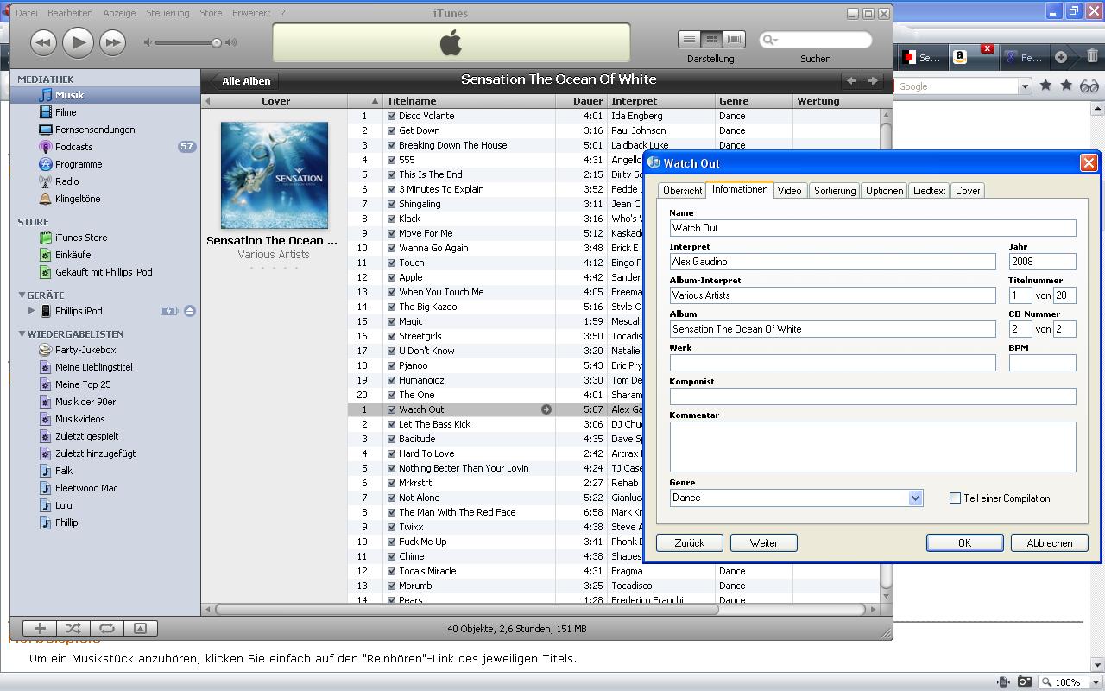Uncheck the Get Down track
Screen dimensions: 1105x691
pos(392,130)
